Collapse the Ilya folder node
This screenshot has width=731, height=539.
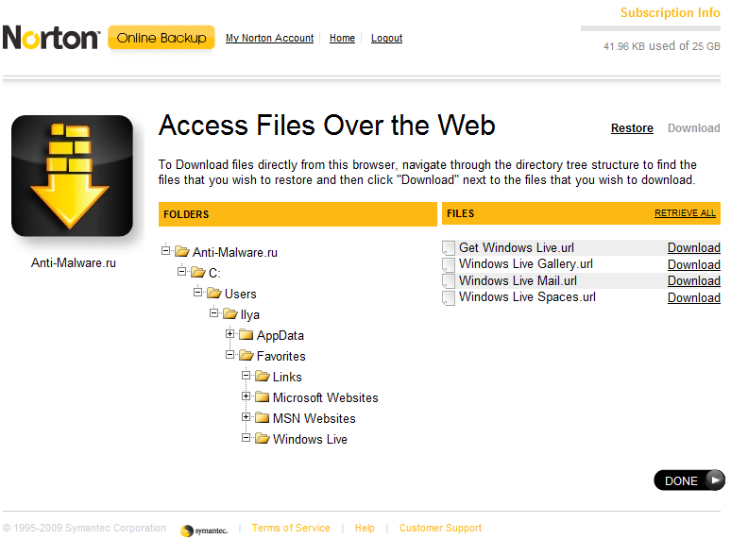tap(214, 312)
